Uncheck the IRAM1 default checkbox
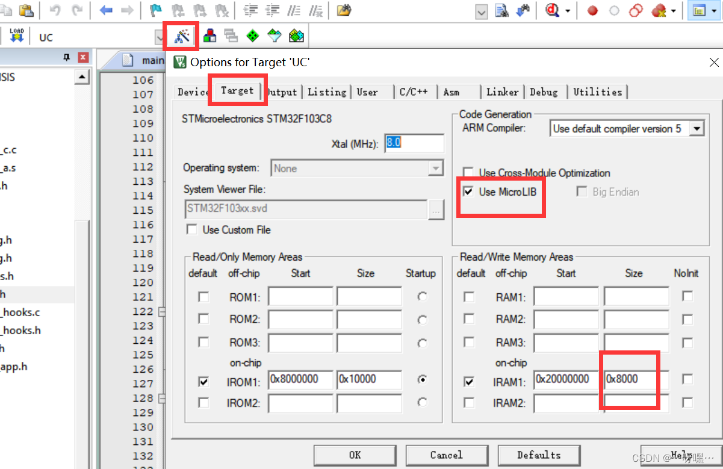 pos(469,381)
